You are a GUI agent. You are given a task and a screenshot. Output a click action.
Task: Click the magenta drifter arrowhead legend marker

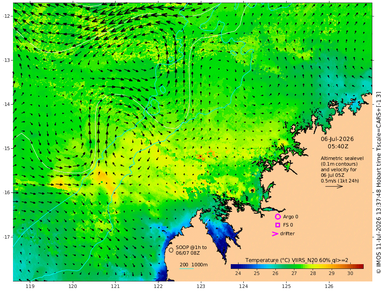point(275,233)
